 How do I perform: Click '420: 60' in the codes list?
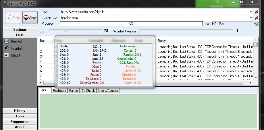(65, 83)
